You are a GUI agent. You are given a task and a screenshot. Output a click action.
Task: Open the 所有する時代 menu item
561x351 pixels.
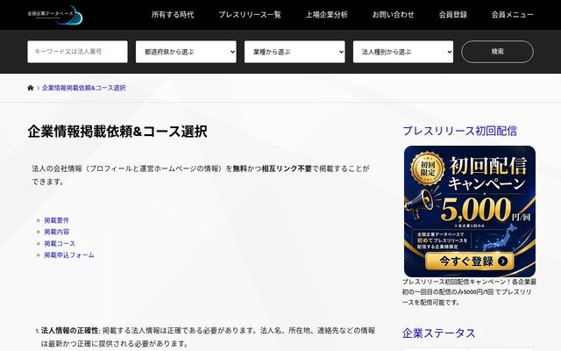pyautogui.click(x=173, y=15)
